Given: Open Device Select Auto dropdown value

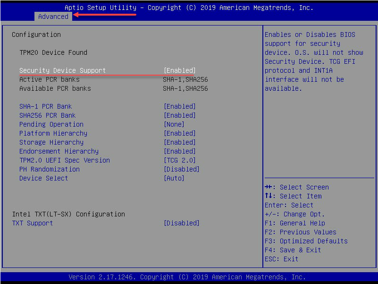Looking at the screenshot, I should pyautogui.click(x=174, y=178).
